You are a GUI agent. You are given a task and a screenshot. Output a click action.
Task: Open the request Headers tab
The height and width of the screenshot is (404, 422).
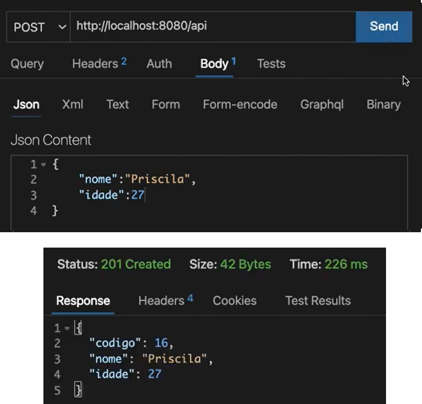click(x=98, y=64)
